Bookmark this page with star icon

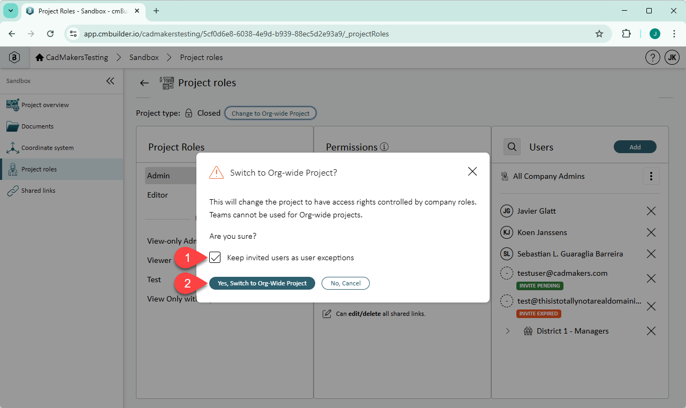(599, 34)
